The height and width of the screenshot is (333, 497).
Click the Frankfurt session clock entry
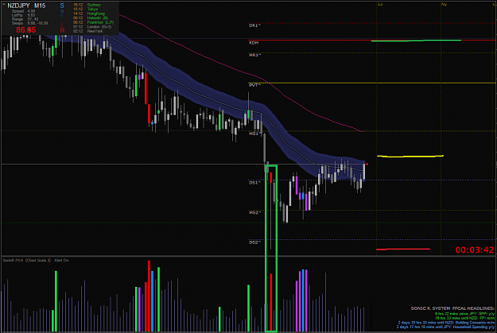pos(93,22)
